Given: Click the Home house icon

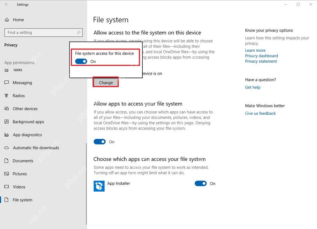Looking at the screenshot, I should [x=7, y=20].
